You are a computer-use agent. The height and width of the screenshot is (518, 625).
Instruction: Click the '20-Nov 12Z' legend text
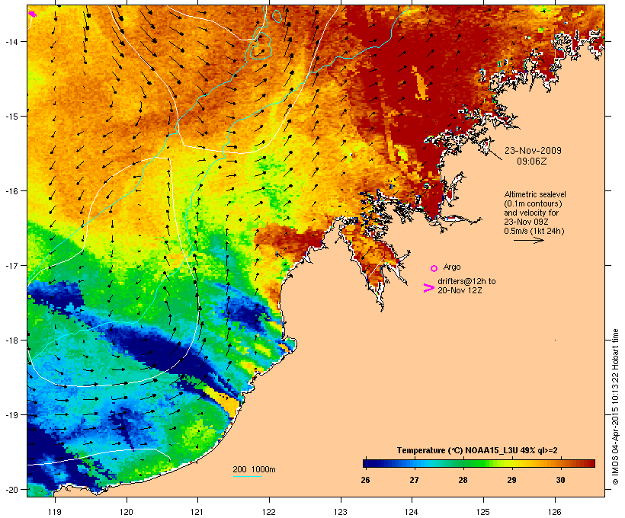(x=460, y=290)
